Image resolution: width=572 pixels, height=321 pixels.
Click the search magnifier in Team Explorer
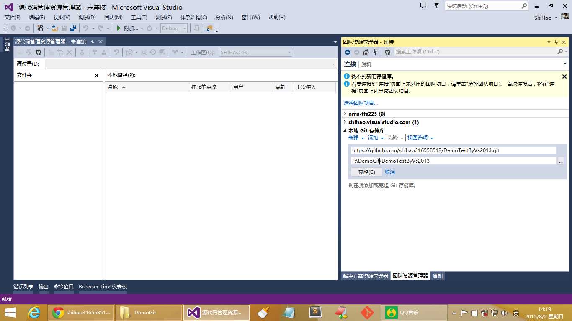pyautogui.click(x=560, y=52)
